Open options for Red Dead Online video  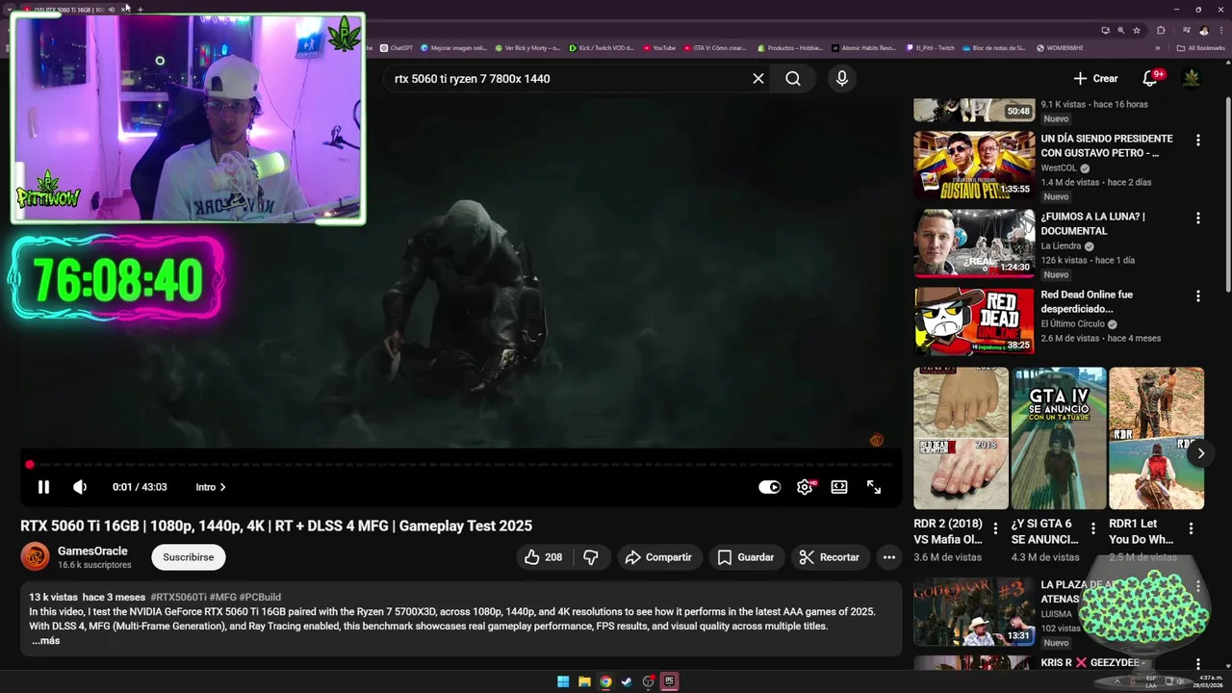coord(1198,296)
